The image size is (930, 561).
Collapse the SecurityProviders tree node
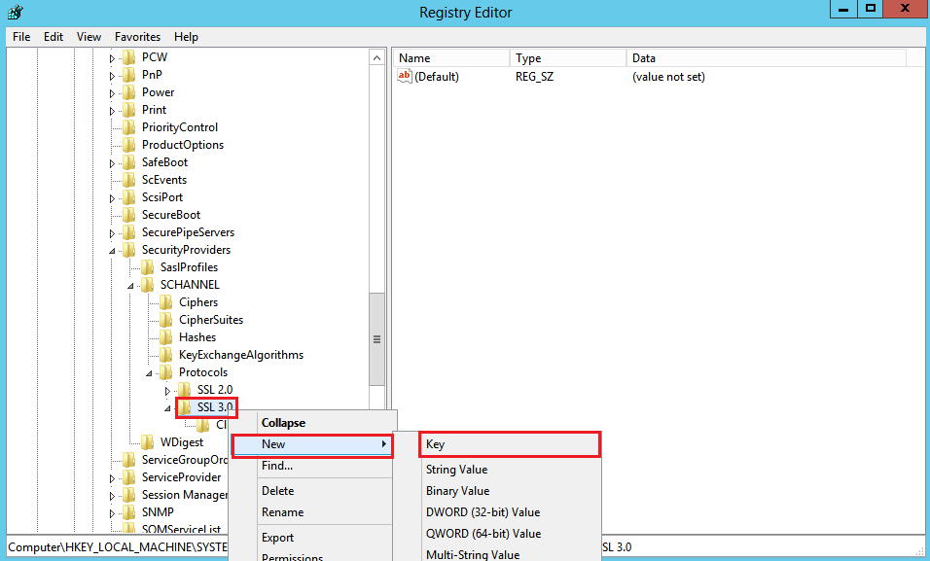pyautogui.click(x=112, y=250)
